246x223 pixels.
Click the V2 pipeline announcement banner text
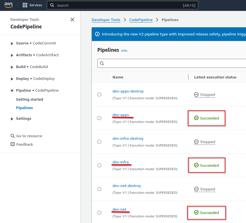point(174,34)
